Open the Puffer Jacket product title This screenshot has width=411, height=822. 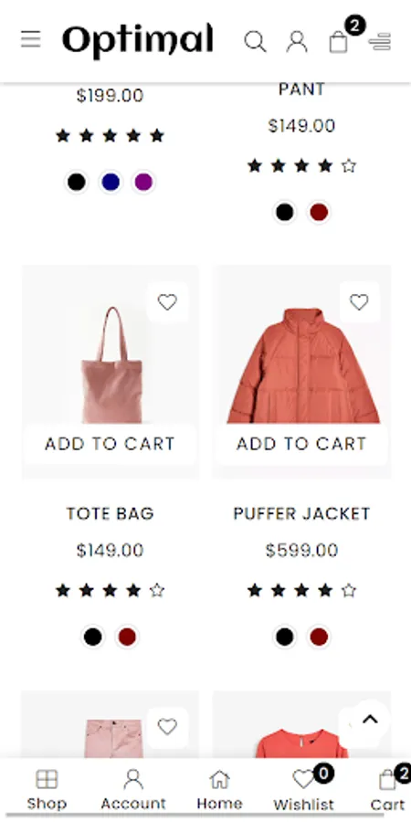301,513
